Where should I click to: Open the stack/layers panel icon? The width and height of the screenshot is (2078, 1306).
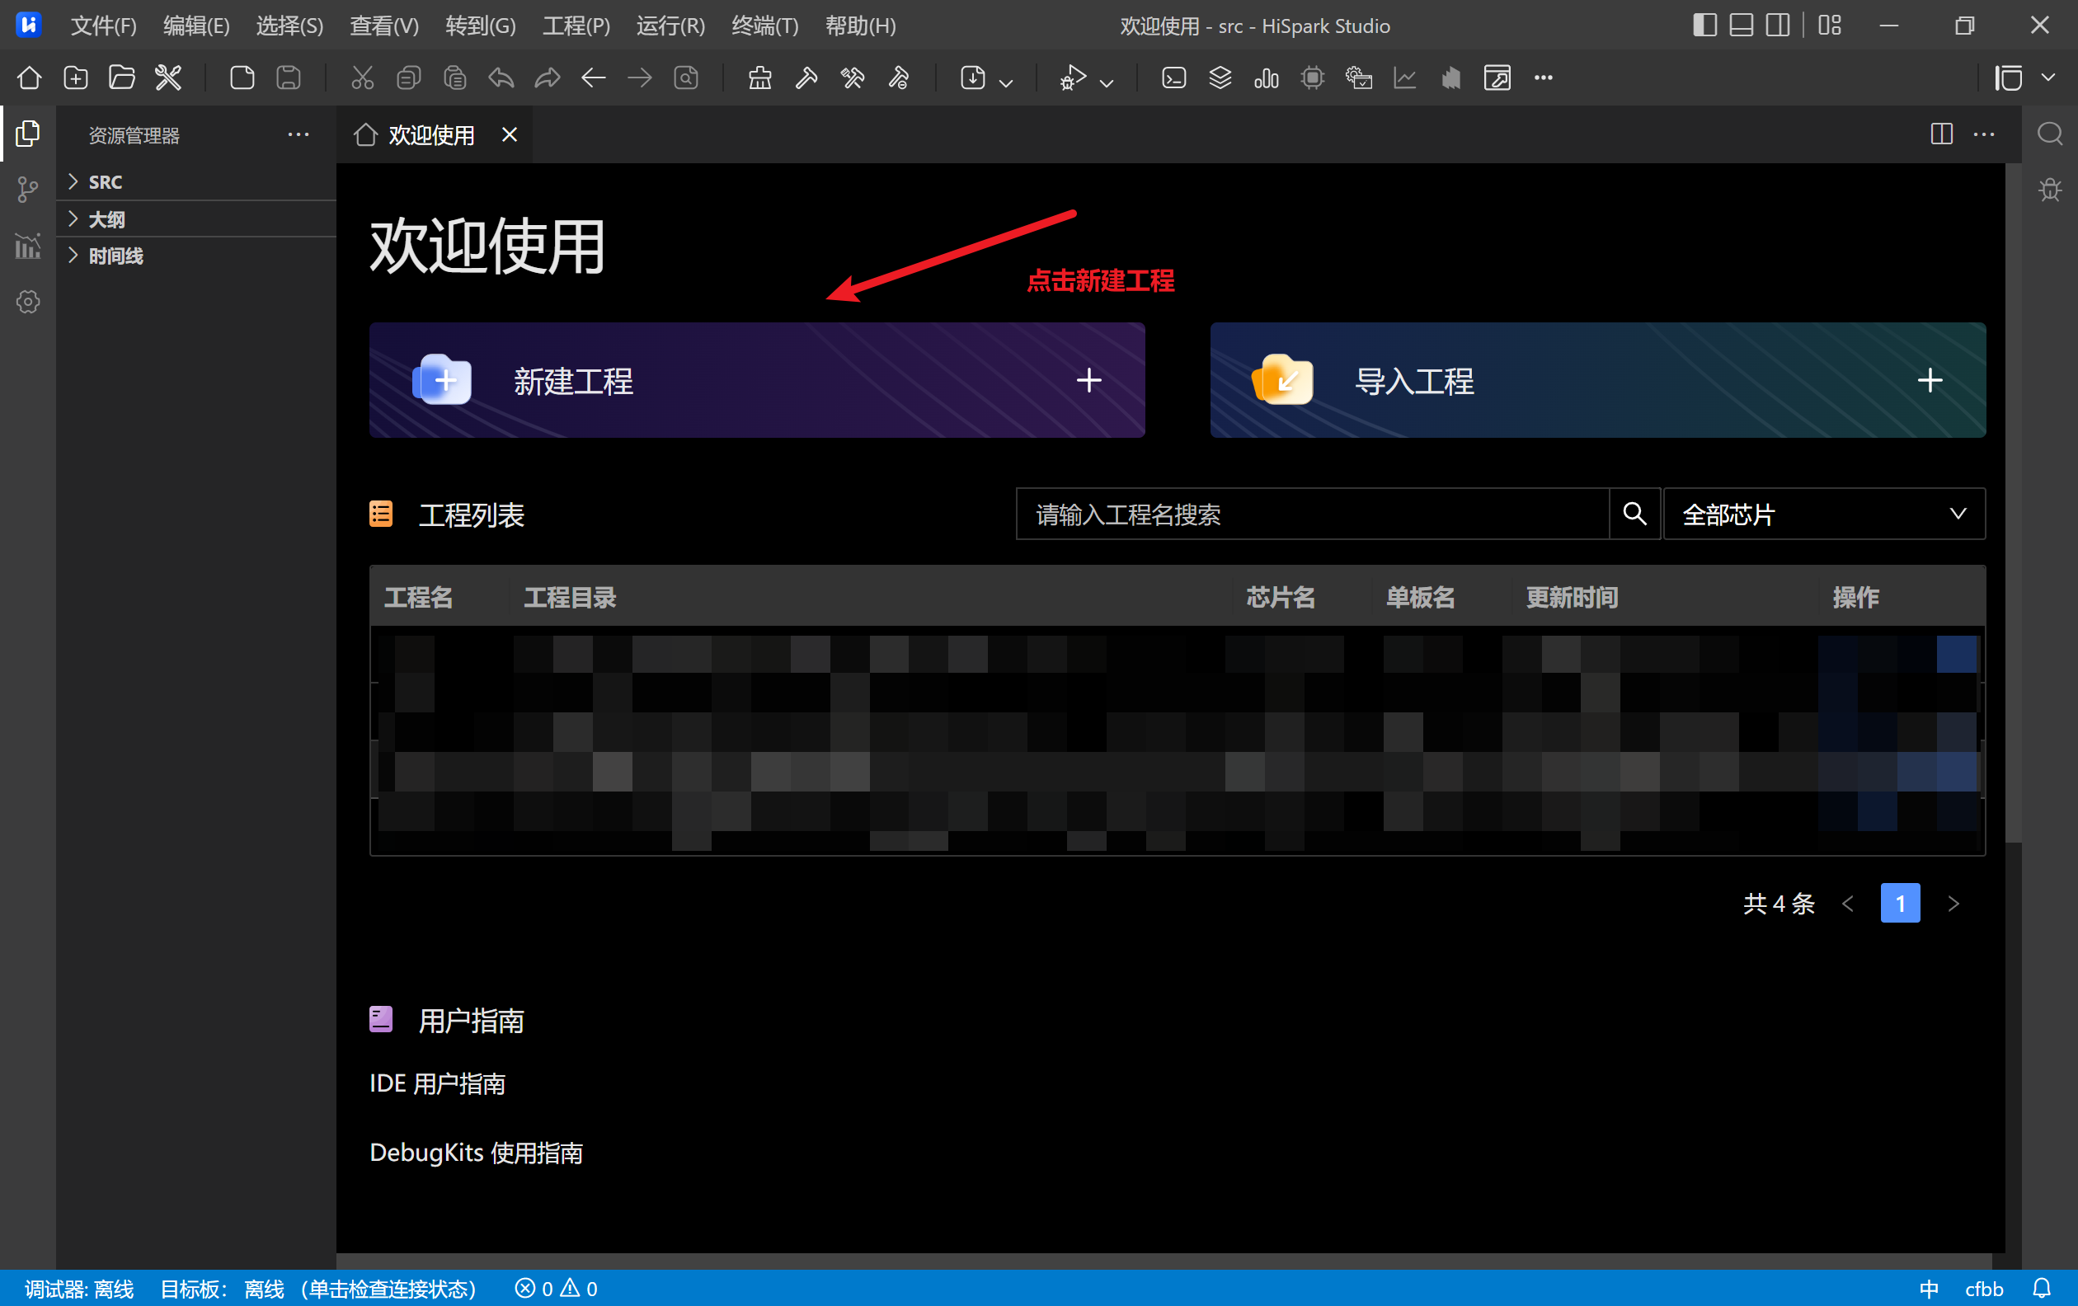tap(1220, 78)
